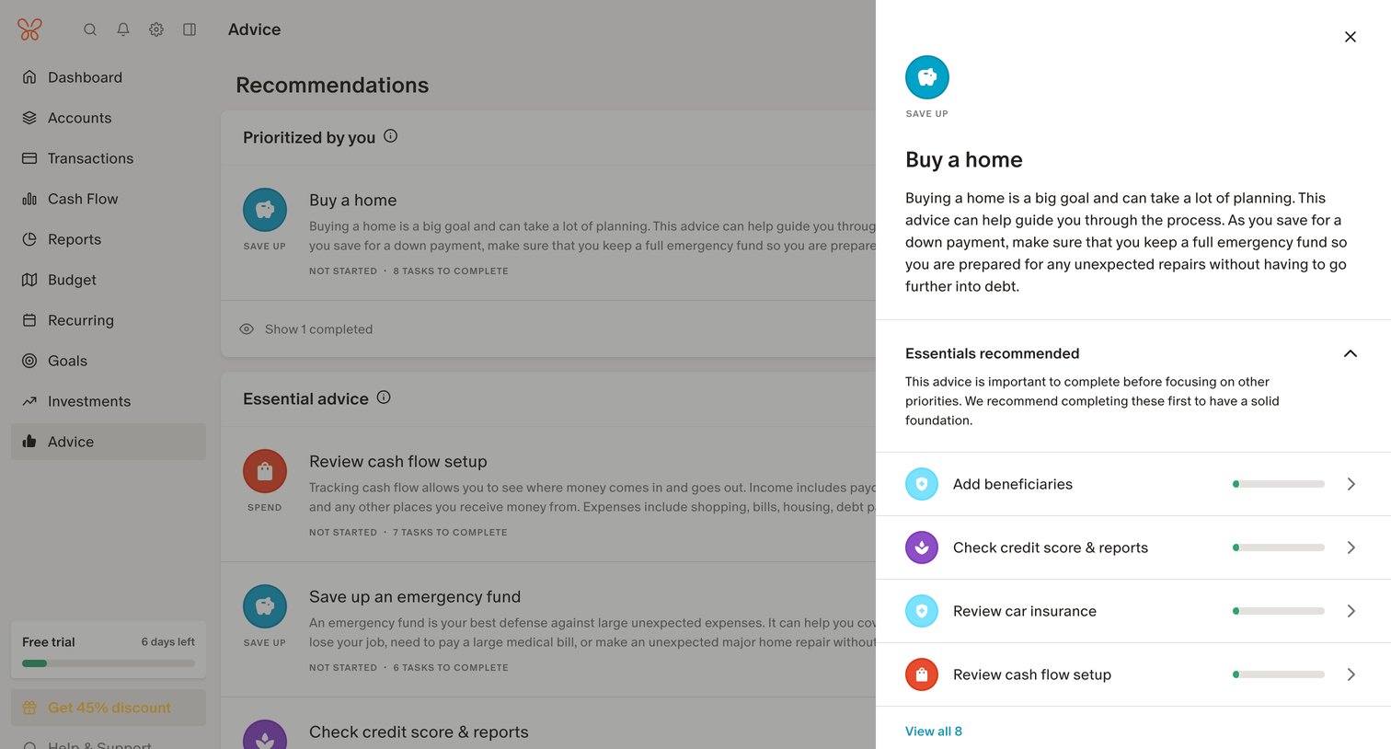Click Get 45% discount button

click(109, 708)
